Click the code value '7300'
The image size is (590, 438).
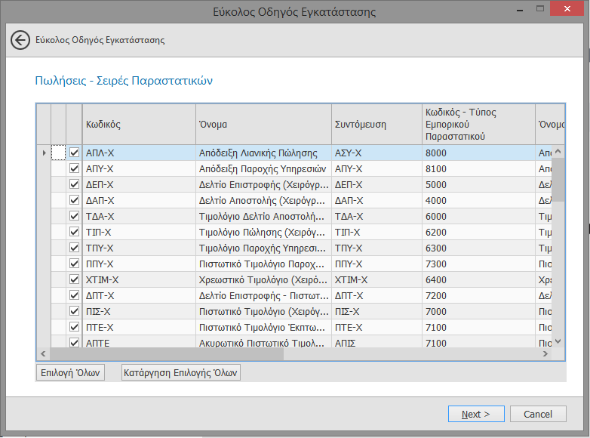478,264
